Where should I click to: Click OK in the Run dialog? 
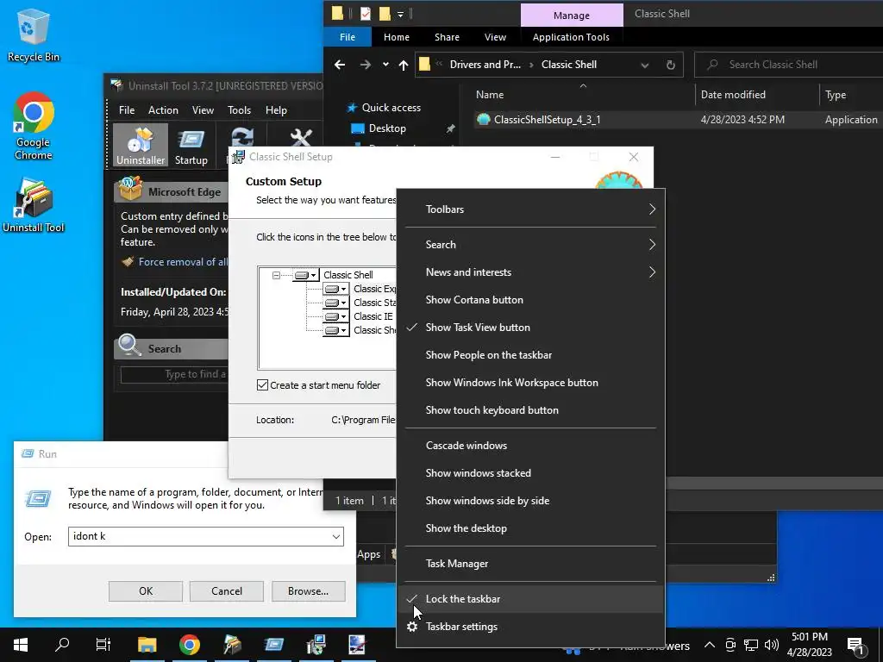(145, 591)
